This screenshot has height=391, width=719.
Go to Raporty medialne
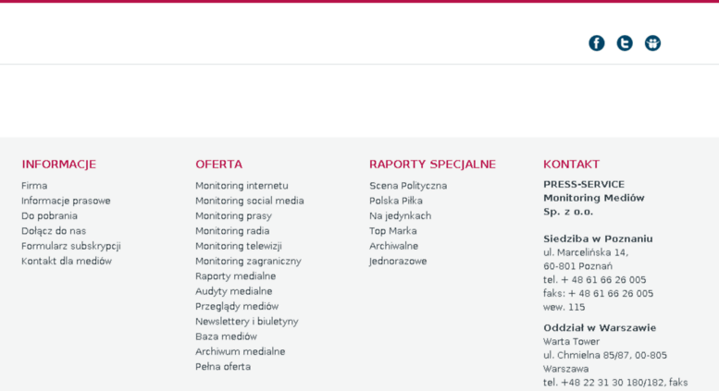point(236,276)
